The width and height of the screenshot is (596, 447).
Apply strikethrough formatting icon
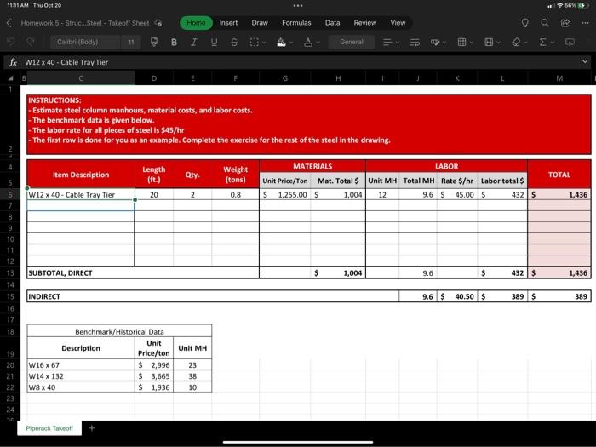point(234,43)
